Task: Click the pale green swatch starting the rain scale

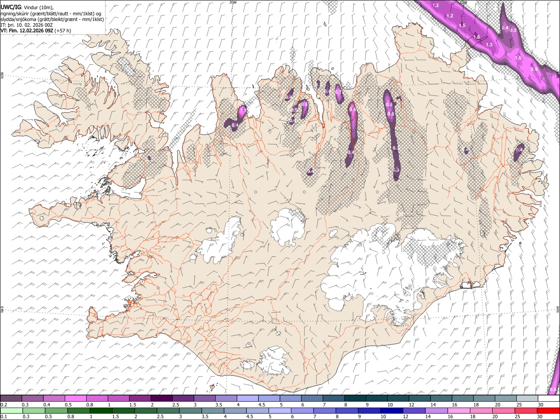Action: 11,410
